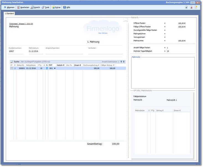Open the Allgemein menu
203x167 pixels.
[x=9, y=7]
